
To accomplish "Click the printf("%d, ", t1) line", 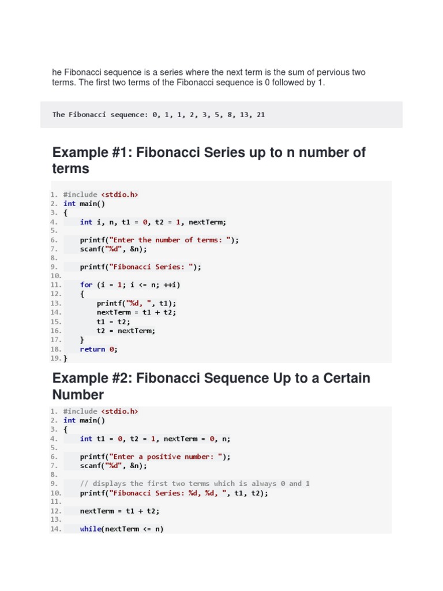I will tap(137, 303).
